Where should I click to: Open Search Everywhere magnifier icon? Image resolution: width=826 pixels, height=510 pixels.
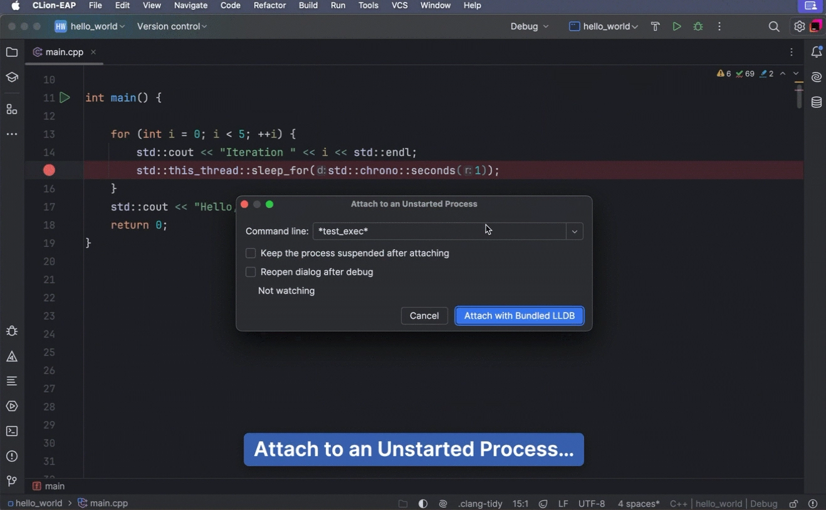[x=774, y=26]
